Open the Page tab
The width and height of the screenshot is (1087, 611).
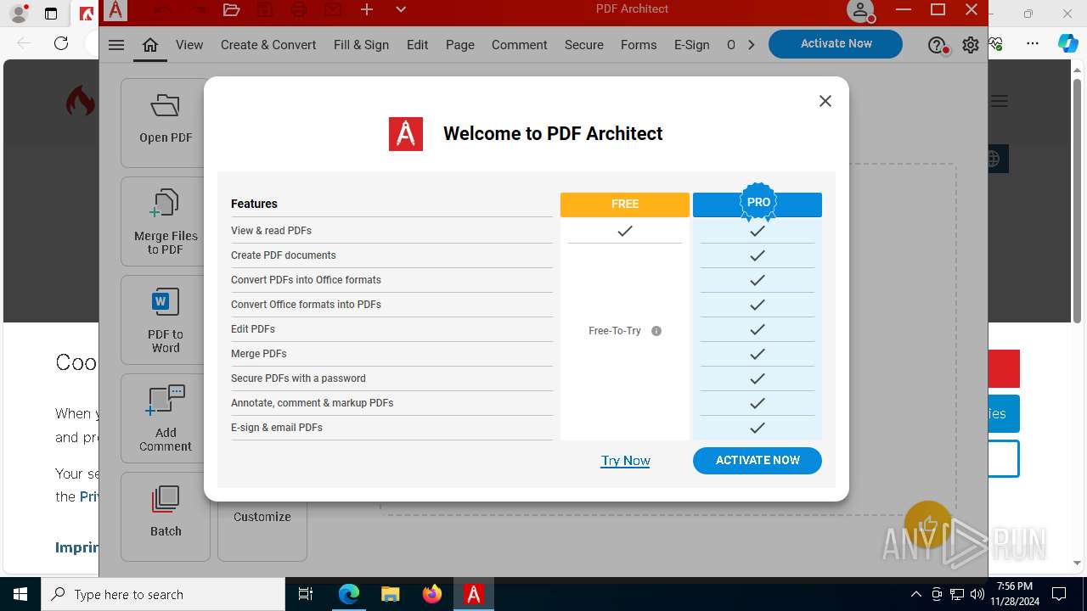coord(460,45)
